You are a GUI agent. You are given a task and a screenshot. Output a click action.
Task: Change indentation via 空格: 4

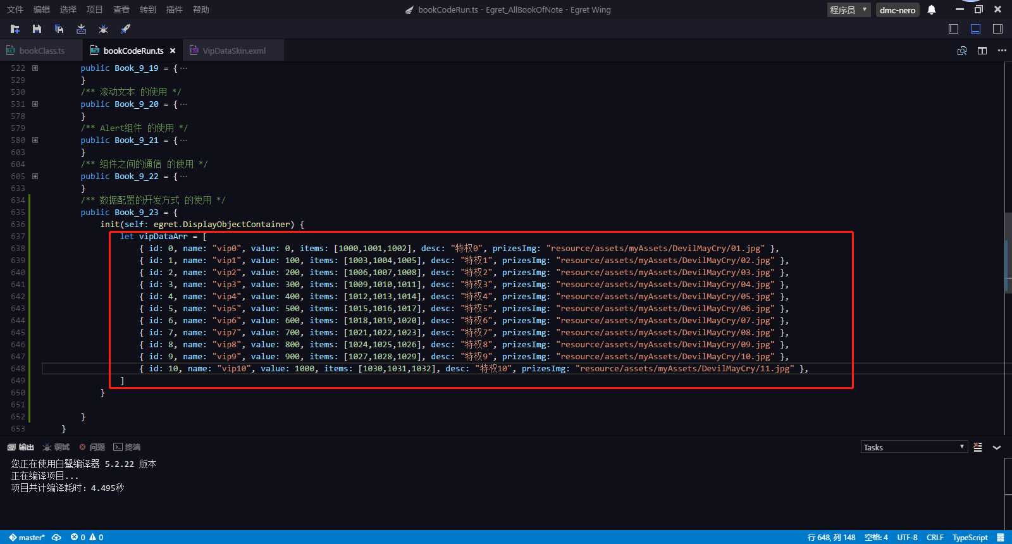(x=876, y=537)
